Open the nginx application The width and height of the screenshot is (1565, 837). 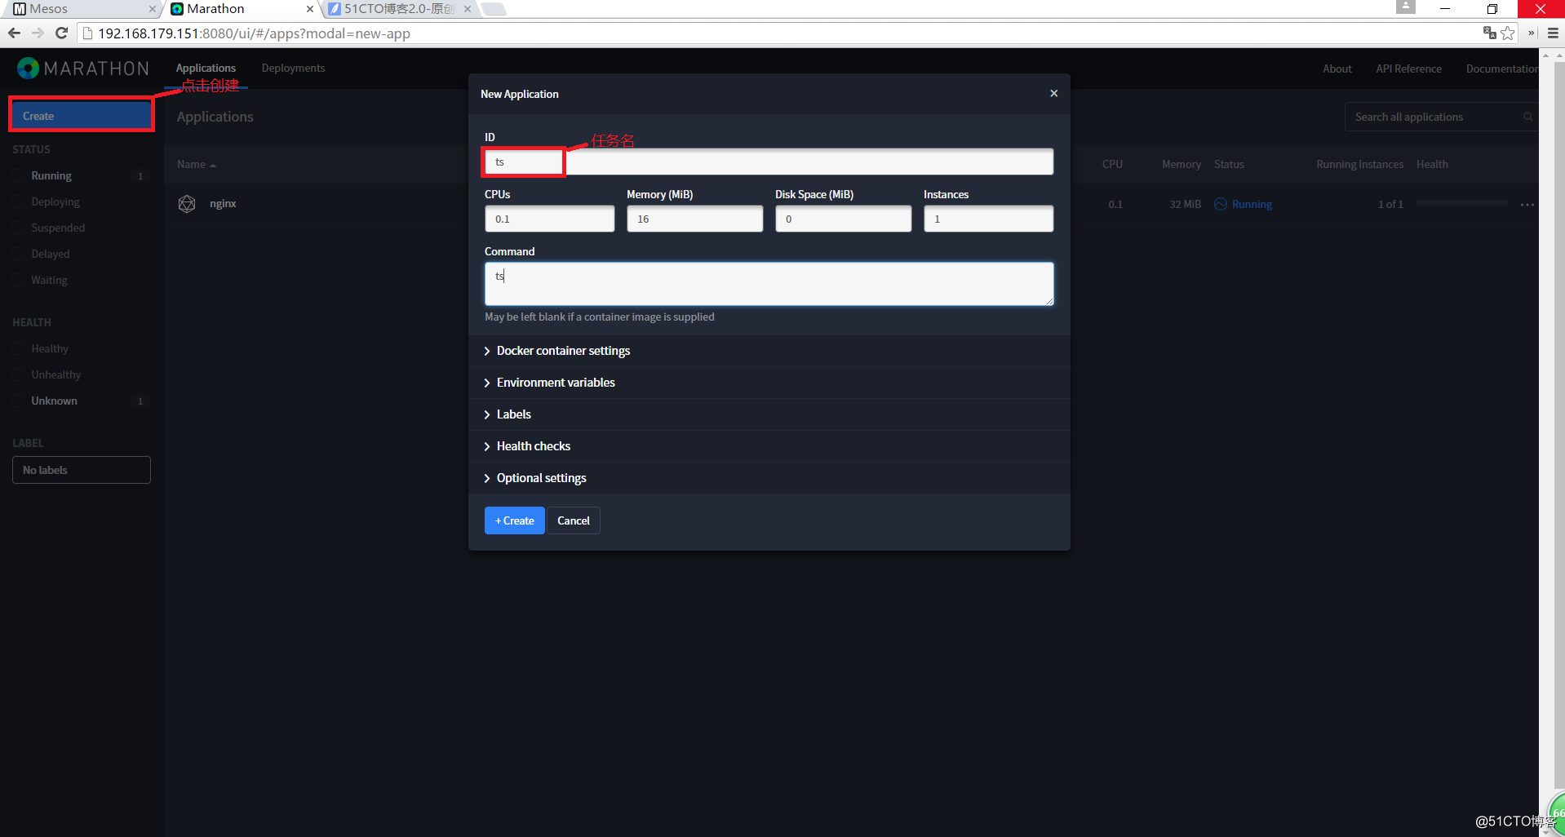223,204
